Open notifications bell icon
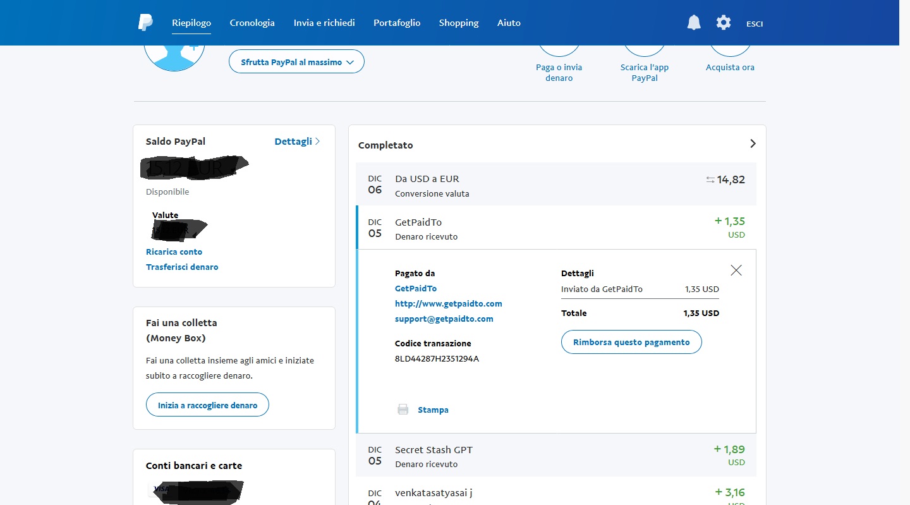Image resolution: width=910 pixels, height=505 pixels. (694, 23)
